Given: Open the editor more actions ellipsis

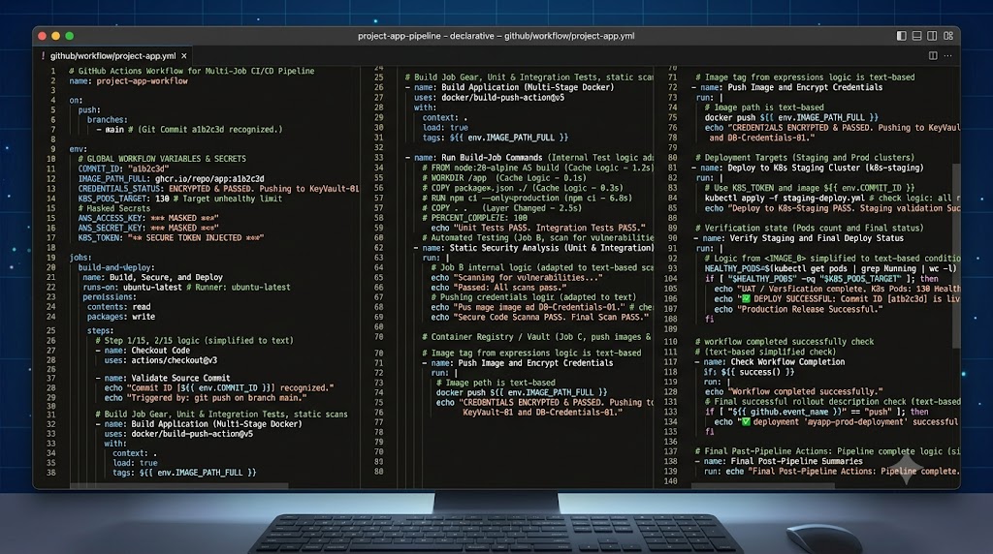Looking at the screenshot, I should pyautogui.click(x=948, y=55).
